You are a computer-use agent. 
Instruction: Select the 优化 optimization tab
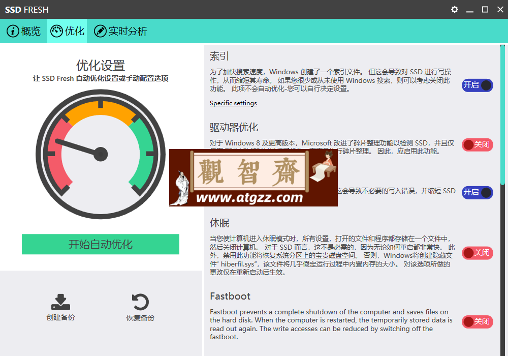[x=67, y=31]
